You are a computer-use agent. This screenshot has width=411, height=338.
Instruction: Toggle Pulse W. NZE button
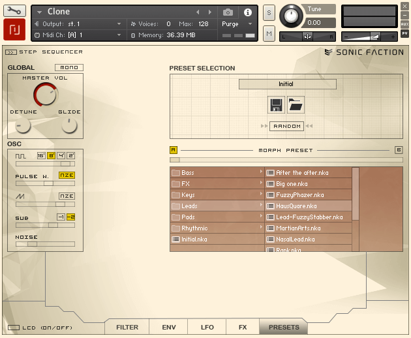(x=67, y=175)
